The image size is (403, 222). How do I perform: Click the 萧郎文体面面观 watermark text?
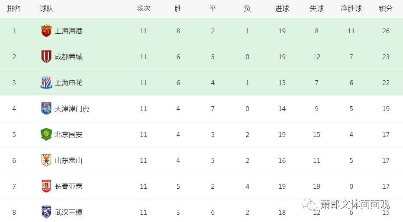355,204
